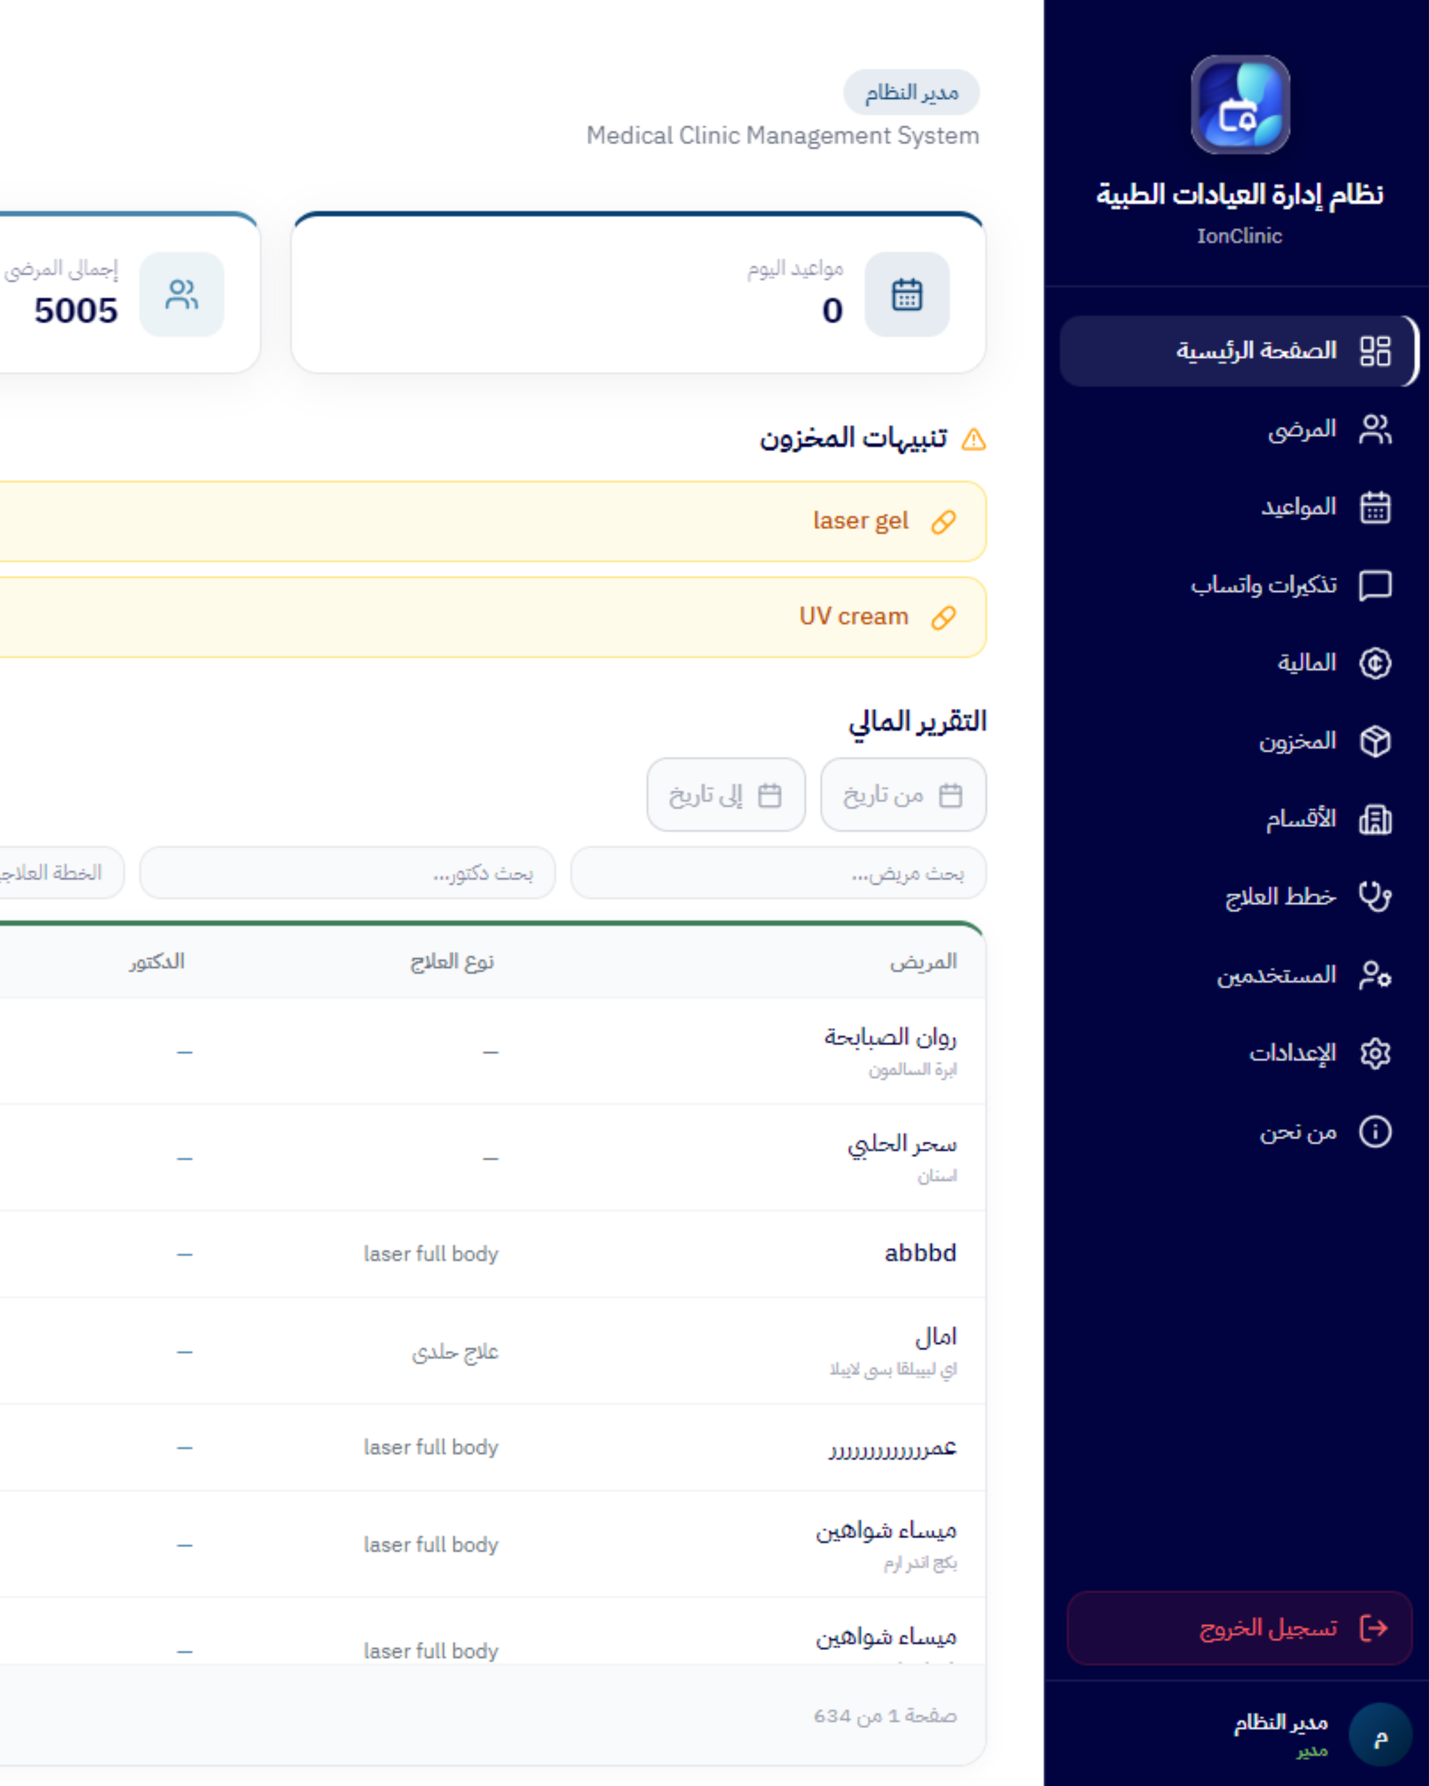
Task: Click the المواعيد calendar icon in sidebar
Action: (x=1375, y=507)
